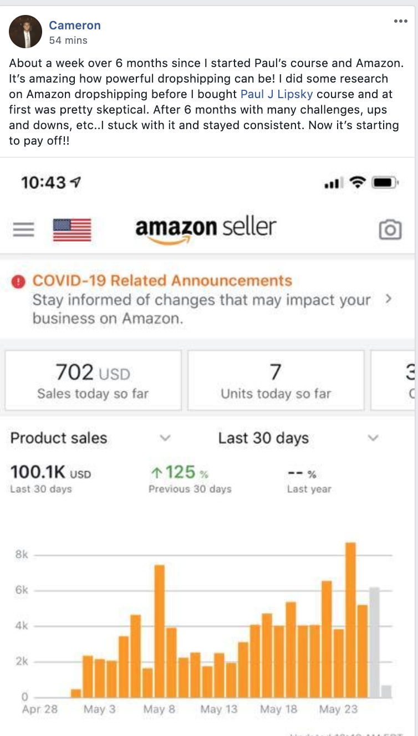418x736 pixels.
Task: Click the post options three-dot icon
Action: (x=400, y=21)
